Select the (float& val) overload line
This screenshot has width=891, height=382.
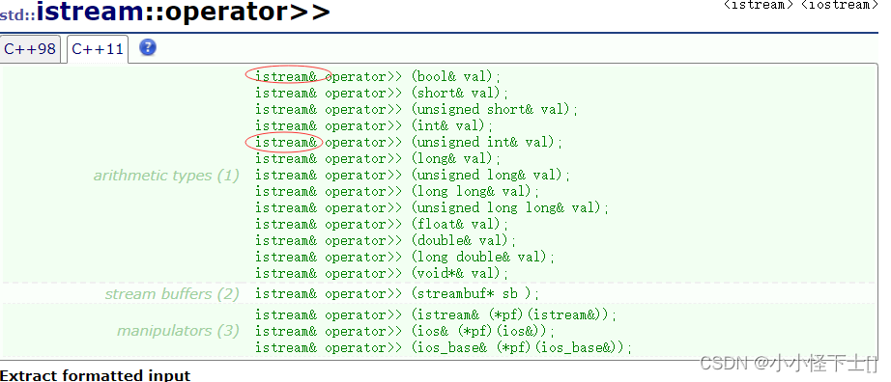coord(382,224)
